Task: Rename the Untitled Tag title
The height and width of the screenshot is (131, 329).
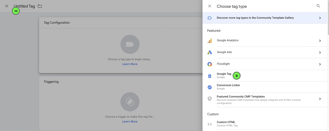Action: [24, 6]
